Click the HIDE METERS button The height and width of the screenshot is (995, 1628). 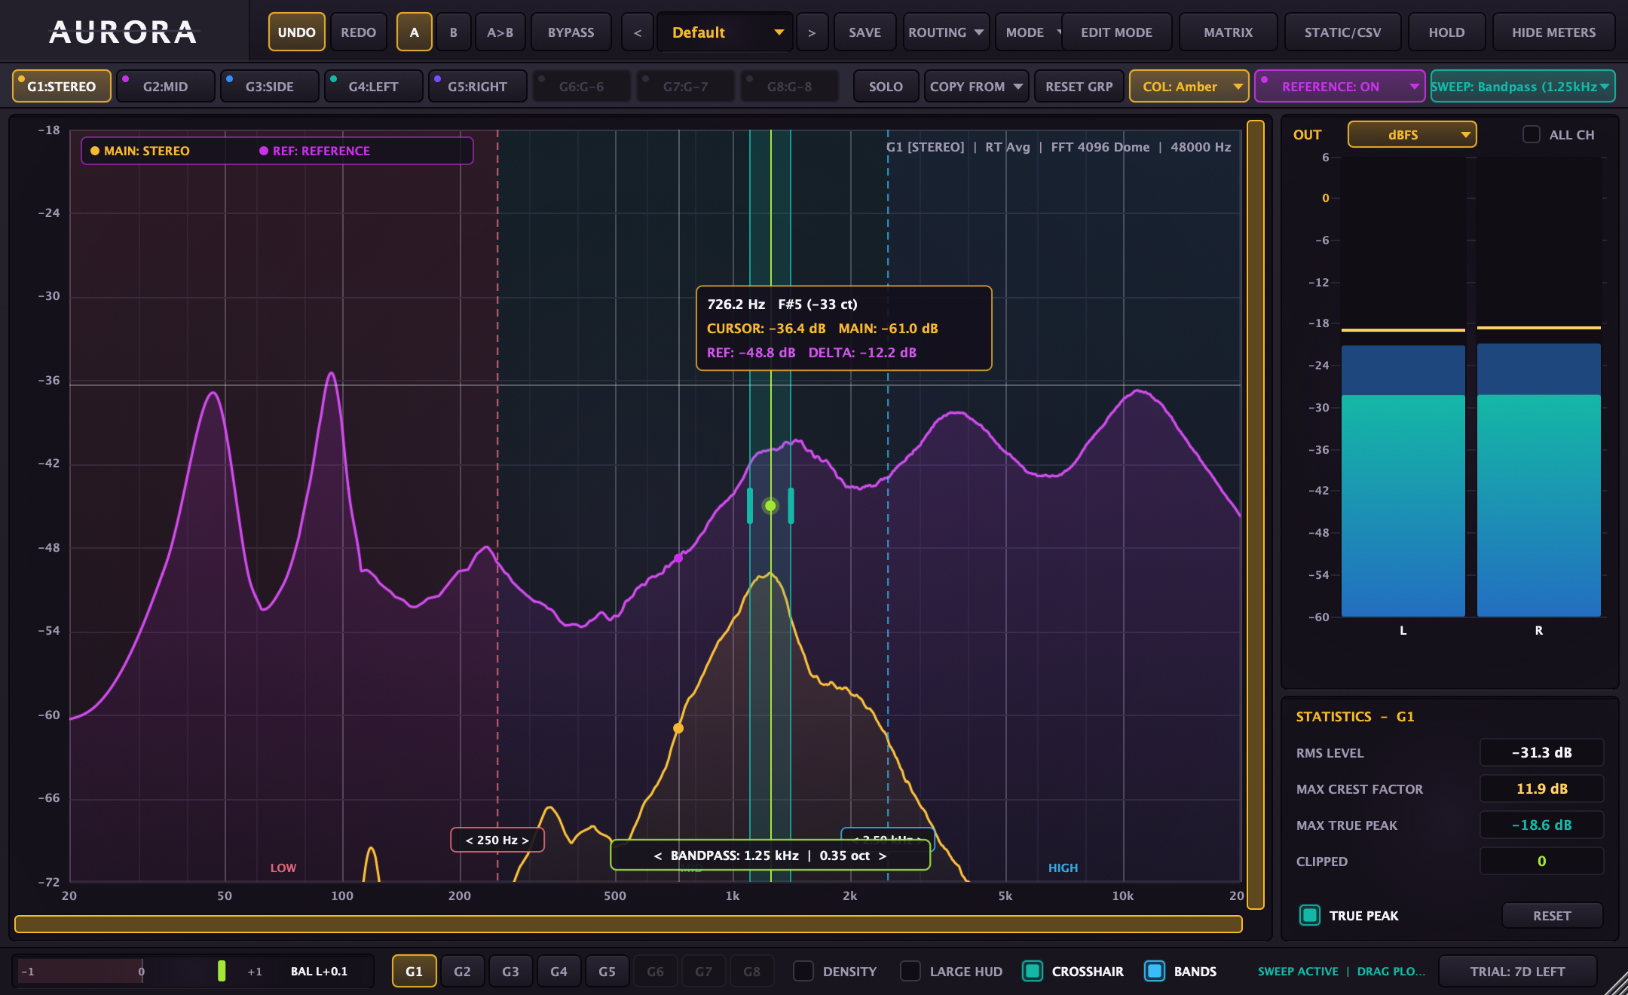(x=1553, y=32)
